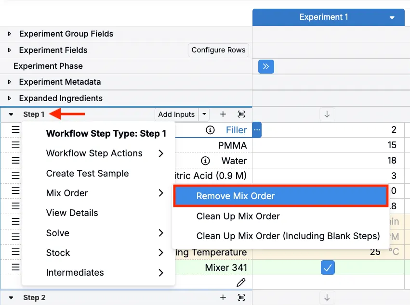Click the pencil edit icon below Mixer 341
This screenshot has height=305, width=410.
[x=241, y=282]
